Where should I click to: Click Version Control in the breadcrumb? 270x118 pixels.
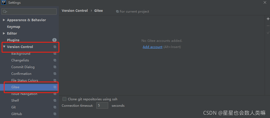point(75,11)
